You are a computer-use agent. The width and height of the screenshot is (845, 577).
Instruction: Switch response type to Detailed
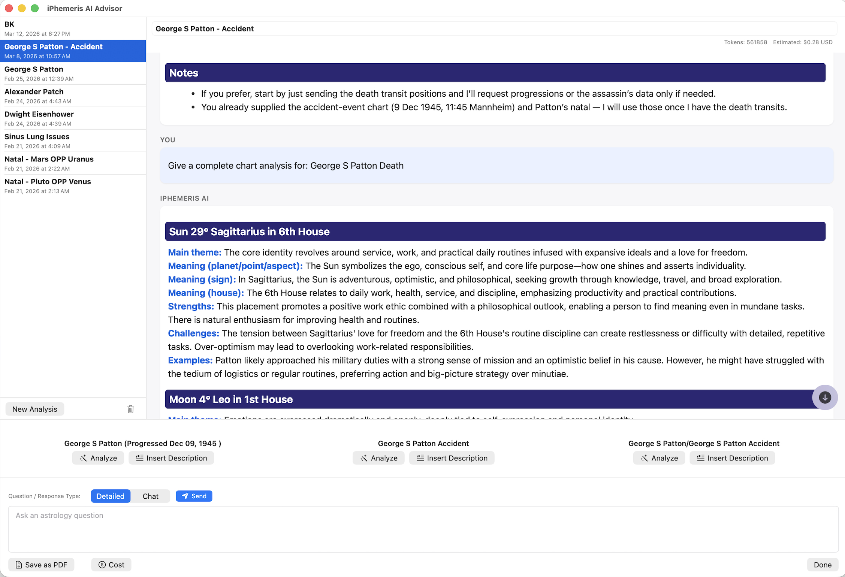pyautogui.click(x=110, y=496)
